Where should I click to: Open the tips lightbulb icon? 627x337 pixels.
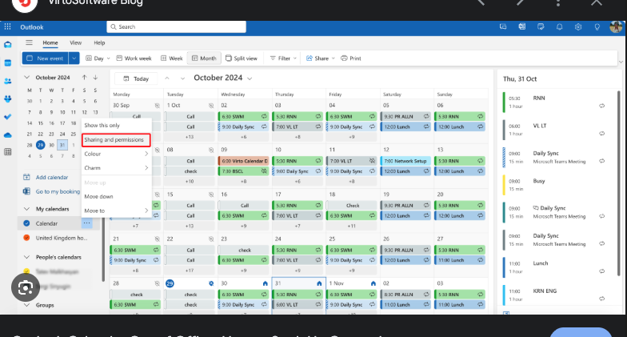coord(597,27)
